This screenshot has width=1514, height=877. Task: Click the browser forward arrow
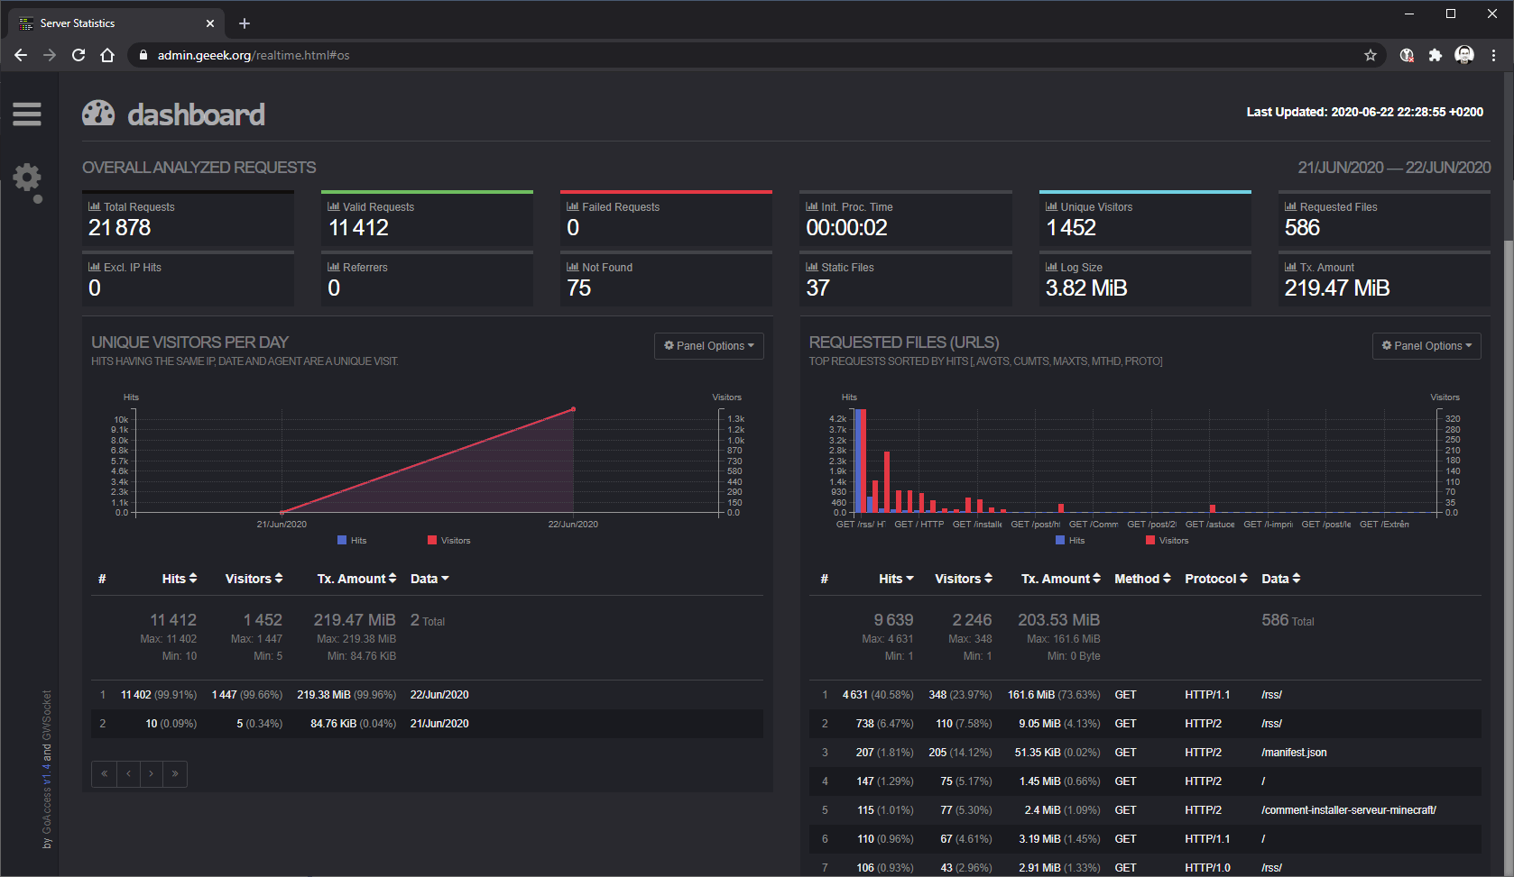[x=50, y=55]
